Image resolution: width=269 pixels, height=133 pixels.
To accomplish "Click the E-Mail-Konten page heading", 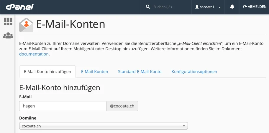I will click(x=70, y=24).
